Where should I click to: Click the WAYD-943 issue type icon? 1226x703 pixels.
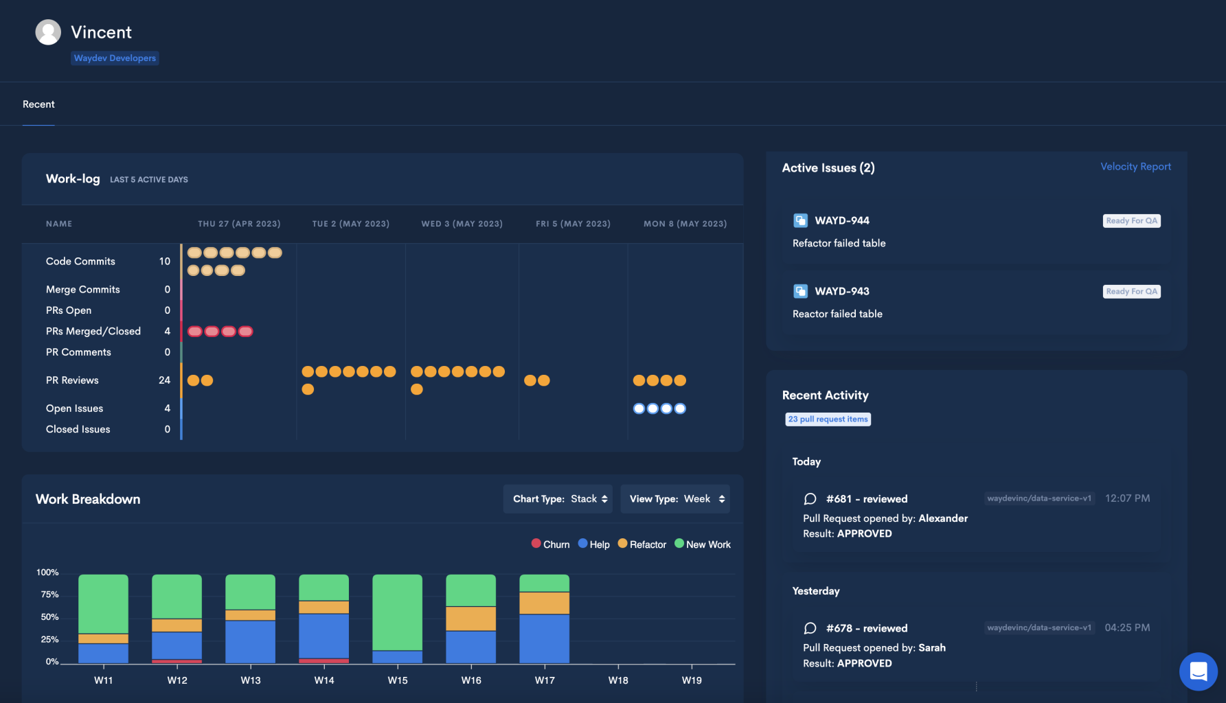coord(800,291)
